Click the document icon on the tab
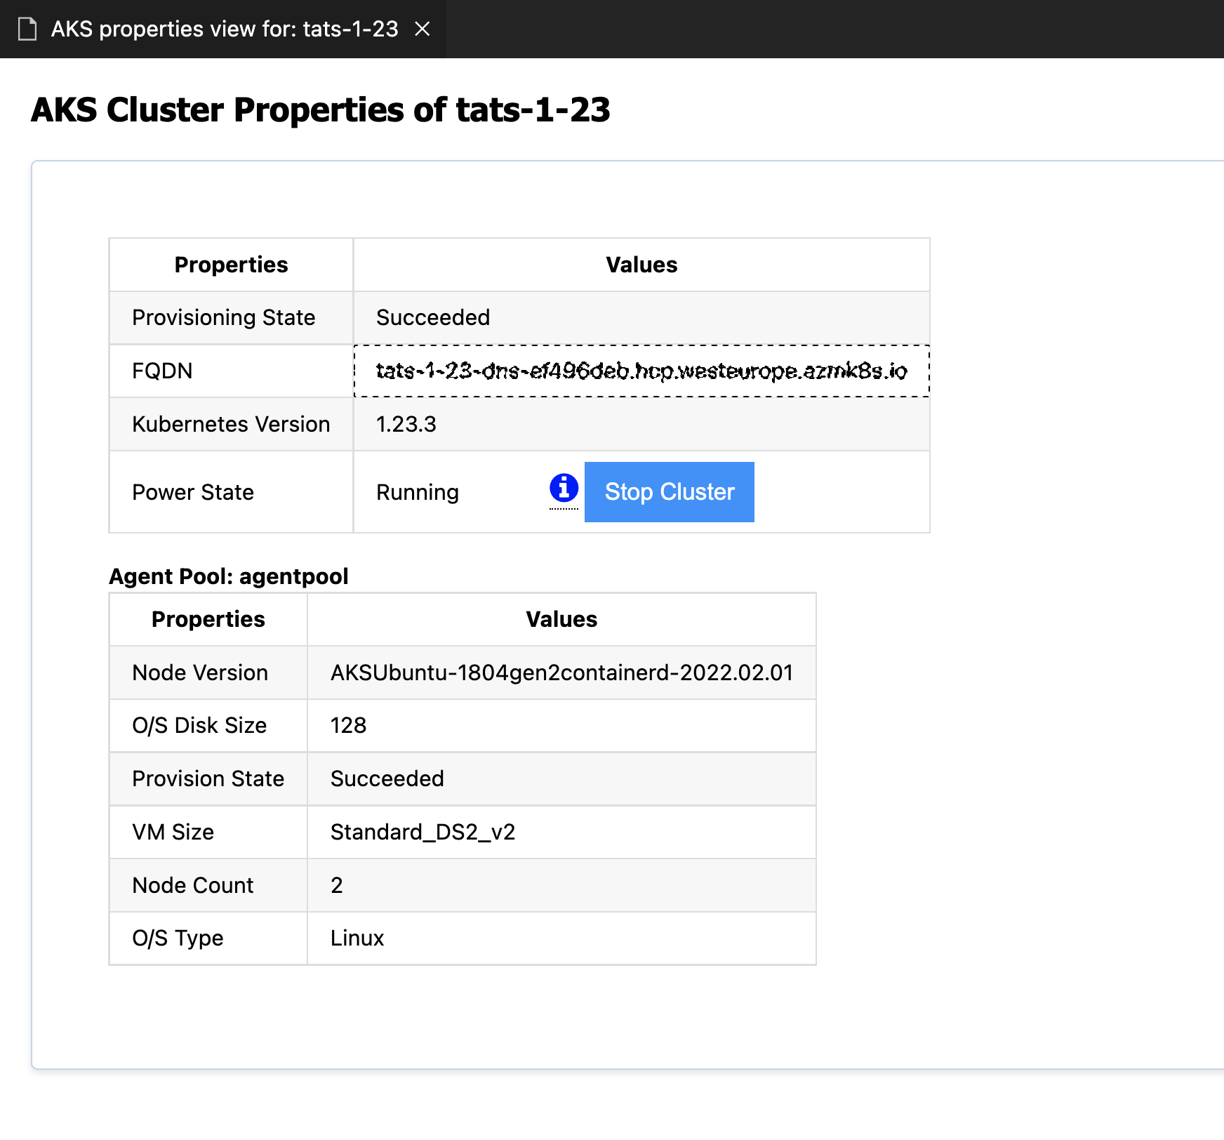 tap(27, 29)
